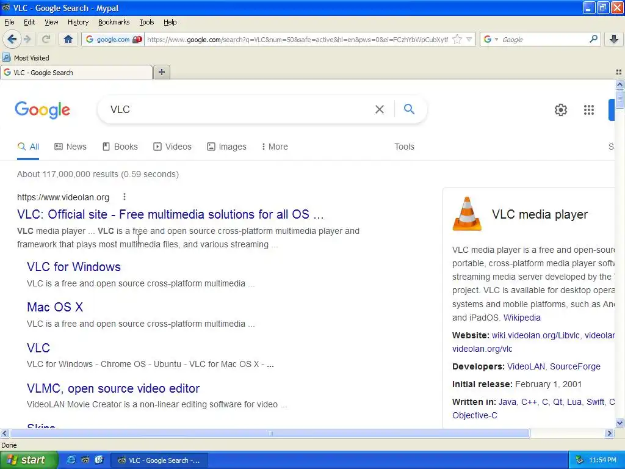Expand the More search categories

pyautogui.click(x=275, y=147)
